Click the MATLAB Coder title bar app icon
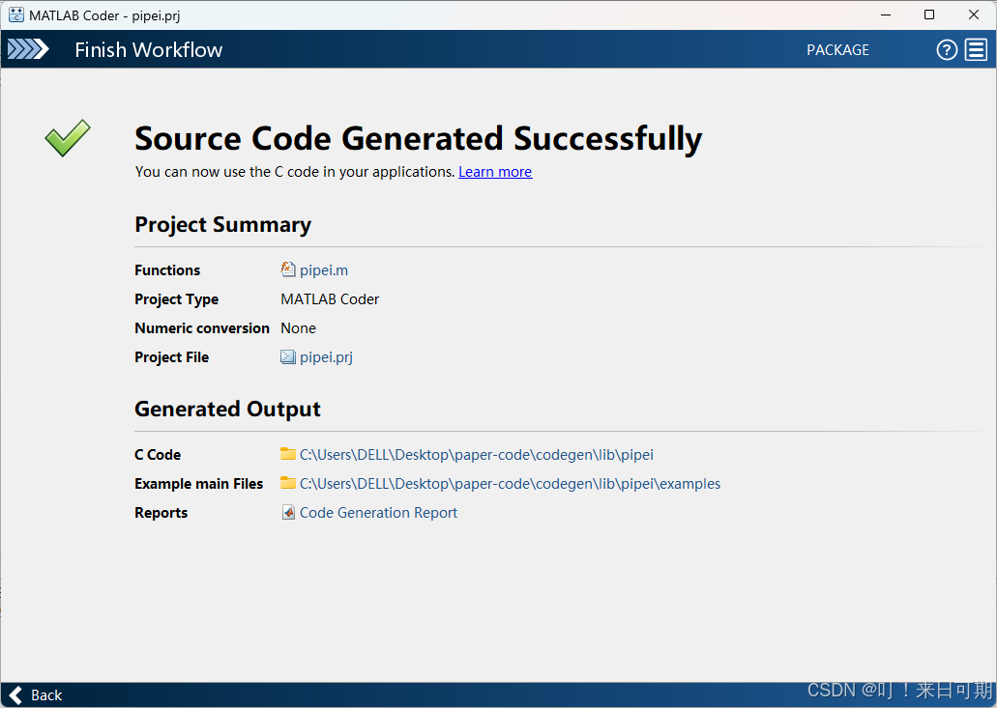 tap(15, 15)
